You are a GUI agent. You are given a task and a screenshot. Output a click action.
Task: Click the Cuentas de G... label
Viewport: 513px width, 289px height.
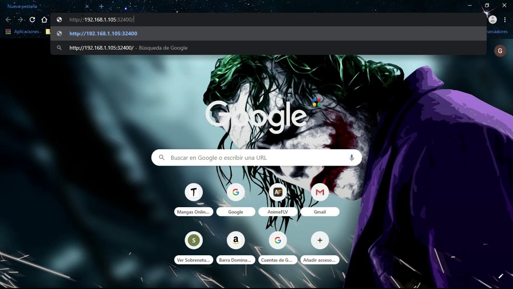(278, 260)
